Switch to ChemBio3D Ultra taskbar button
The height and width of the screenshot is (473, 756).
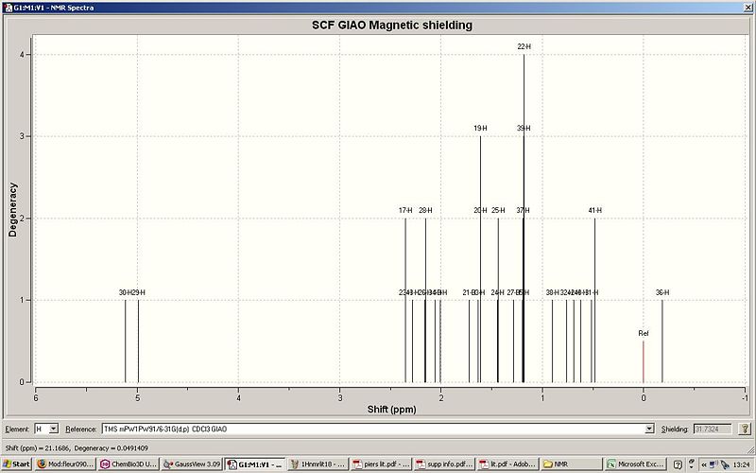(129, 464)
